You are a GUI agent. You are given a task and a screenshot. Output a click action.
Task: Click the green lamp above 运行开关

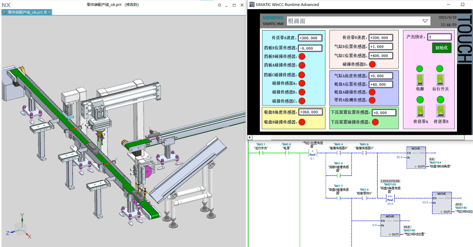click(x=440, y=69)
